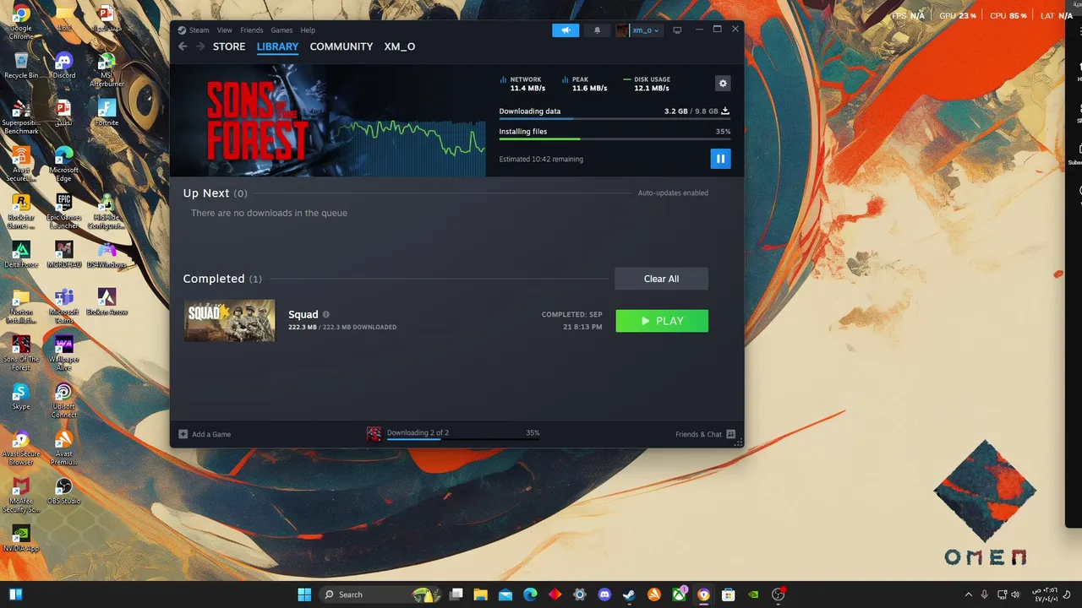Open the View menu

pos(224,30)
